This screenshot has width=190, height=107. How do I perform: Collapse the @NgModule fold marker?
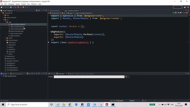coord(50,32)
